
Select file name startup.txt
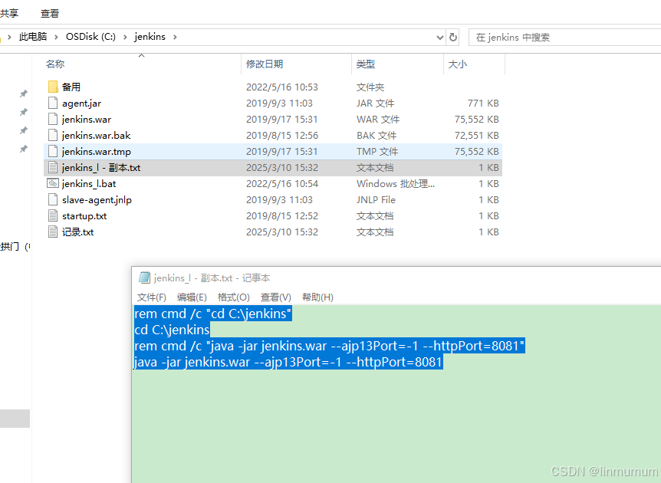(x=84, y=215)
